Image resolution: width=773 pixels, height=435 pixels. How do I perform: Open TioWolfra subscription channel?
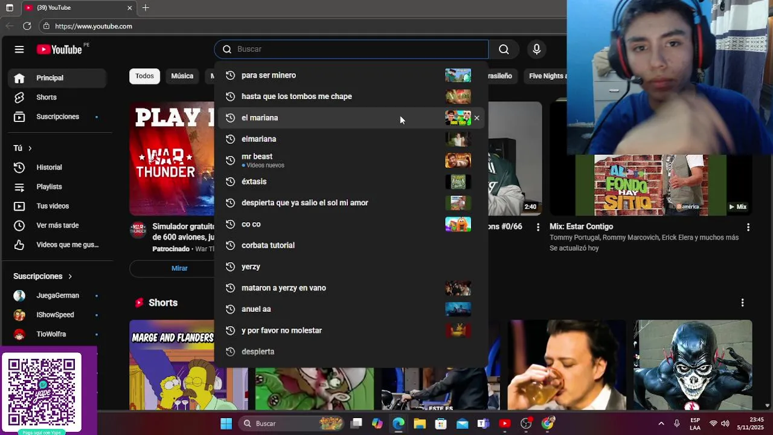tap(57, 334)
